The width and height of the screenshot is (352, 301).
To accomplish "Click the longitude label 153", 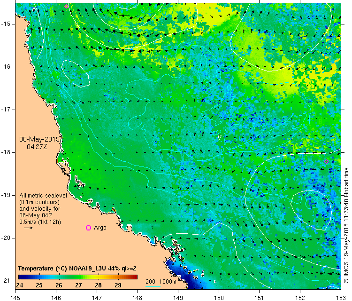I will [x=341, y=298].
